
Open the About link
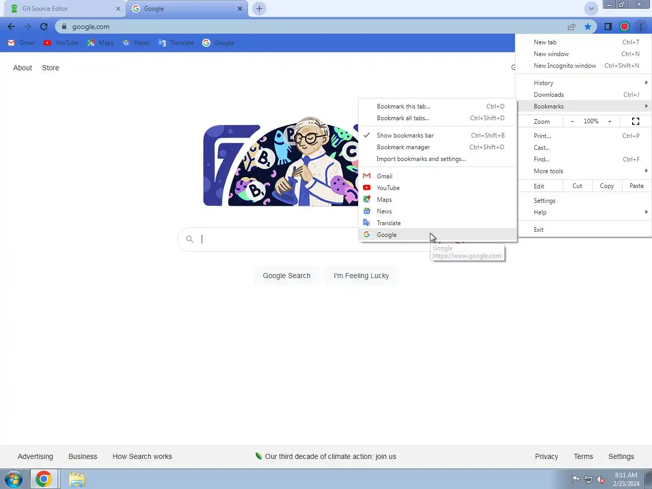tap(22, 68)
